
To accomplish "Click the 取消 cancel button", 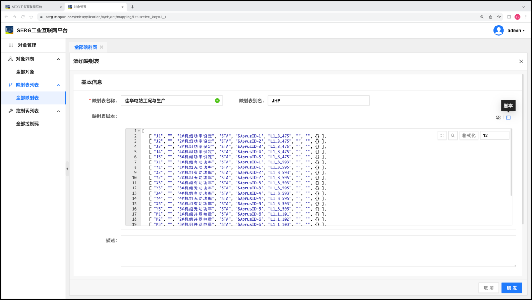I will tap(488, 288).
